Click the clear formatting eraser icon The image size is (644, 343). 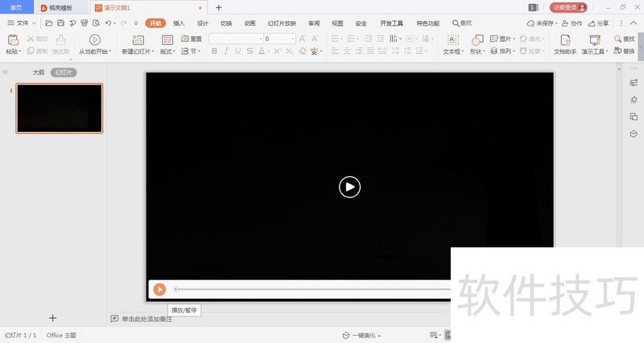(x=303, y=51)
